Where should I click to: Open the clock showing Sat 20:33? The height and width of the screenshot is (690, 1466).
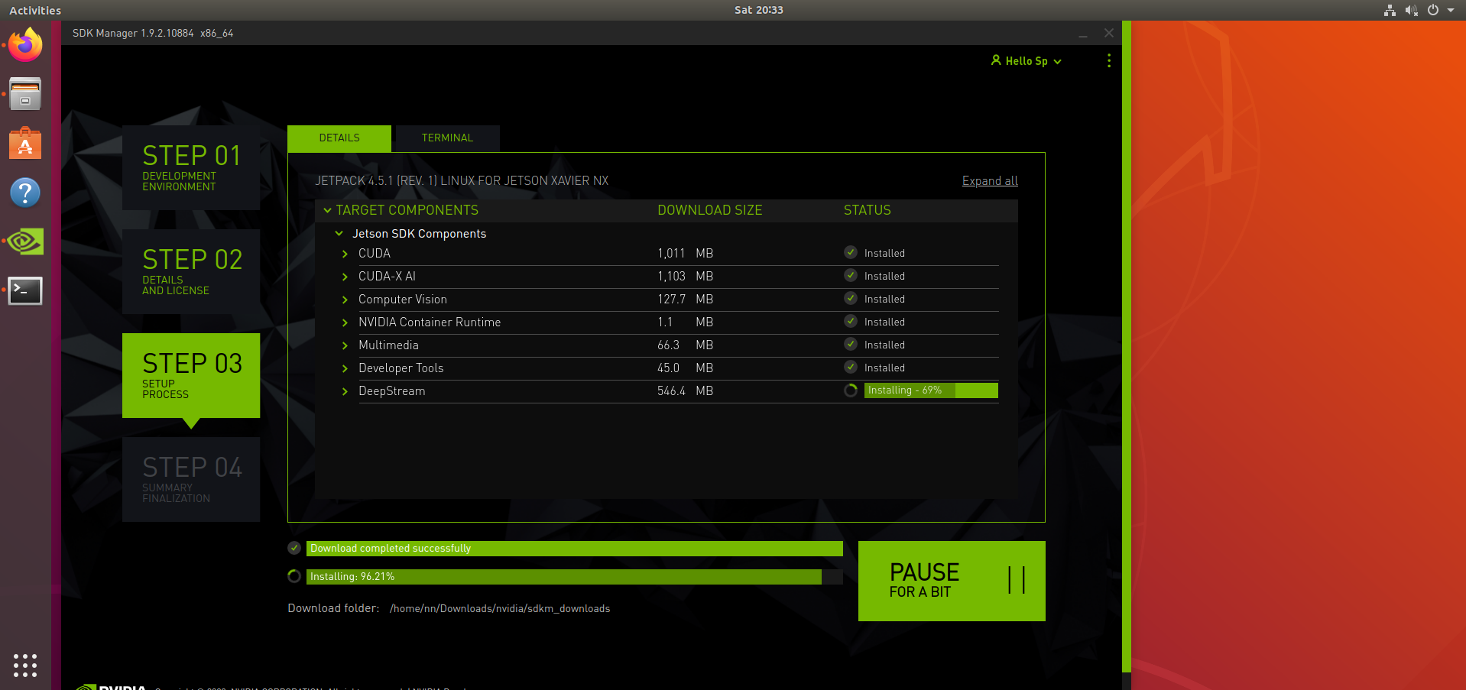coord(758,10)
